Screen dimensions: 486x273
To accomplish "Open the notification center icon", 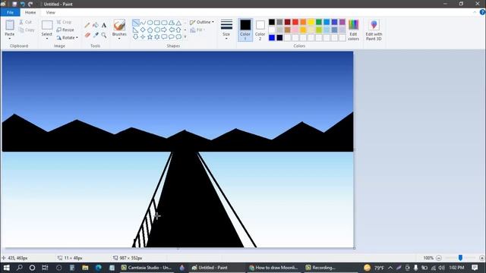I will (475, 268).
